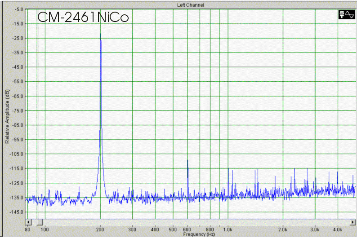Click the -5.0 amplitude tick label
Image resolution: width=357 pixels, height=238 pixels.
[18, 9]
